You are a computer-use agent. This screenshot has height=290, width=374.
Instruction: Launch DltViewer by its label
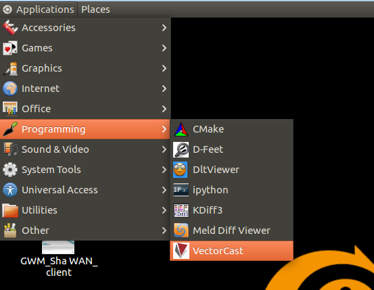[x=216, y=170]
